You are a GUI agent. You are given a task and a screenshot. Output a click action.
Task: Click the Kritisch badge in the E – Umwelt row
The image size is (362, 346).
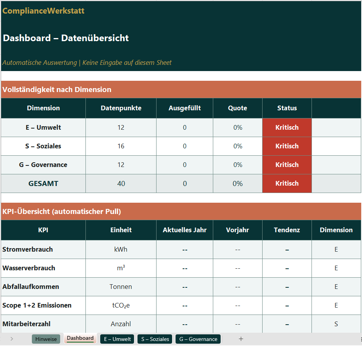coord(287,127)
